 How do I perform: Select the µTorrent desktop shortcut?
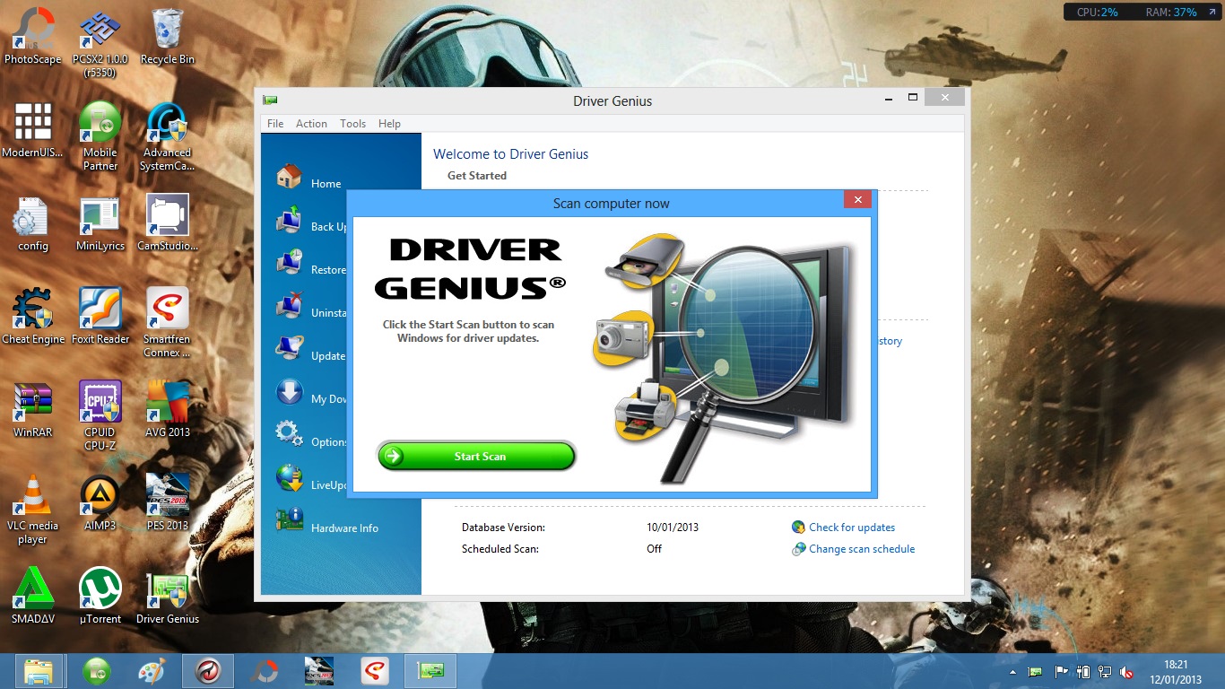coord(100,597)
